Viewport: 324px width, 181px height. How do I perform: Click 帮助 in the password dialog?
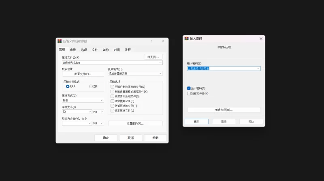tap(251, 122)
